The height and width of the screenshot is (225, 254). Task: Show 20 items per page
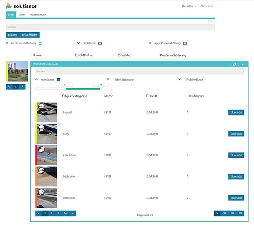tap(232, 213)
